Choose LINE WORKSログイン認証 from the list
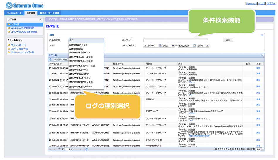Screen dimensions: 278x160 [86, 65]
